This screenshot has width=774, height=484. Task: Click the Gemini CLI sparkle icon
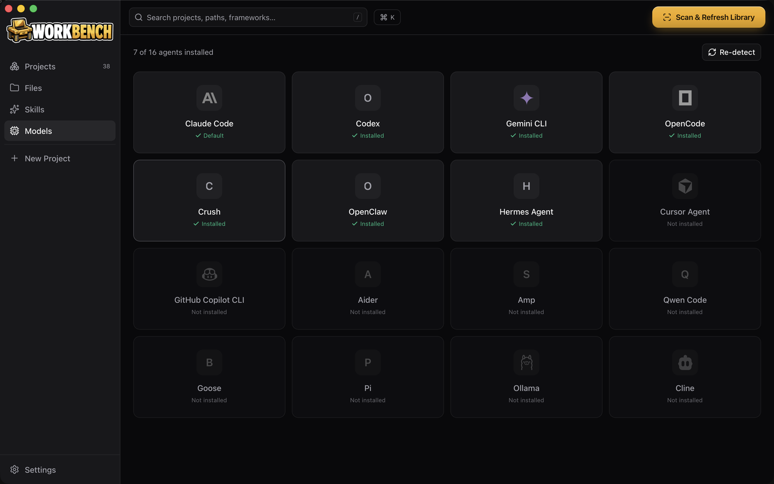pyautogui.click(x=526, y=98)
